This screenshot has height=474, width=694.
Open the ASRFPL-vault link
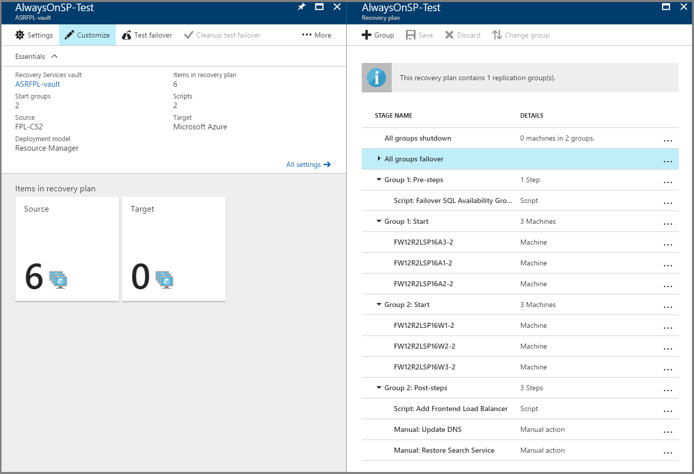38,84
